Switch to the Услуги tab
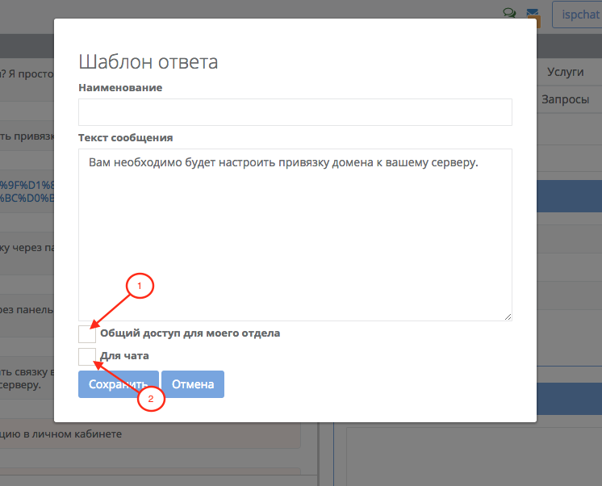 (x=565, y=72)
